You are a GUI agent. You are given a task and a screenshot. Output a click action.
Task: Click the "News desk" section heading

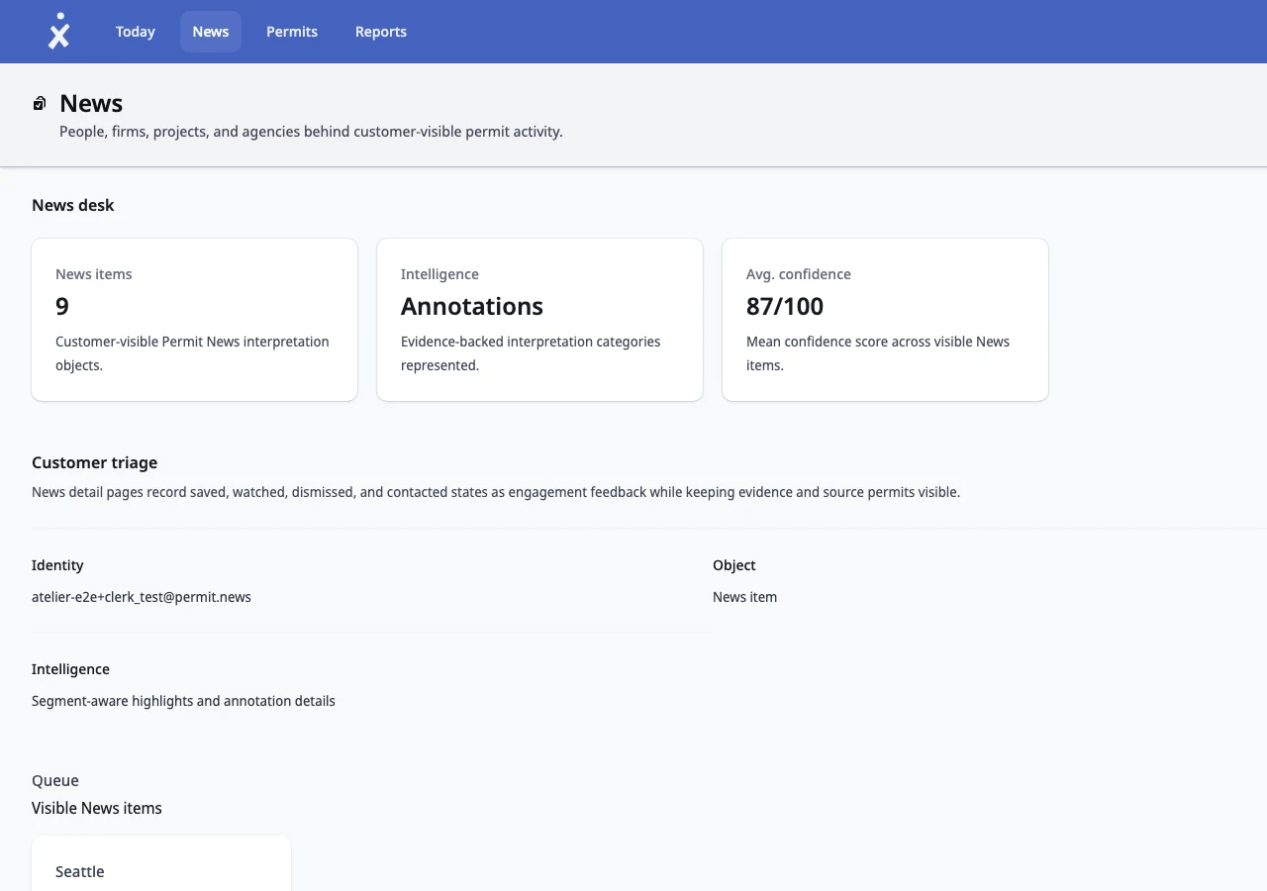[x=73, y=205]
